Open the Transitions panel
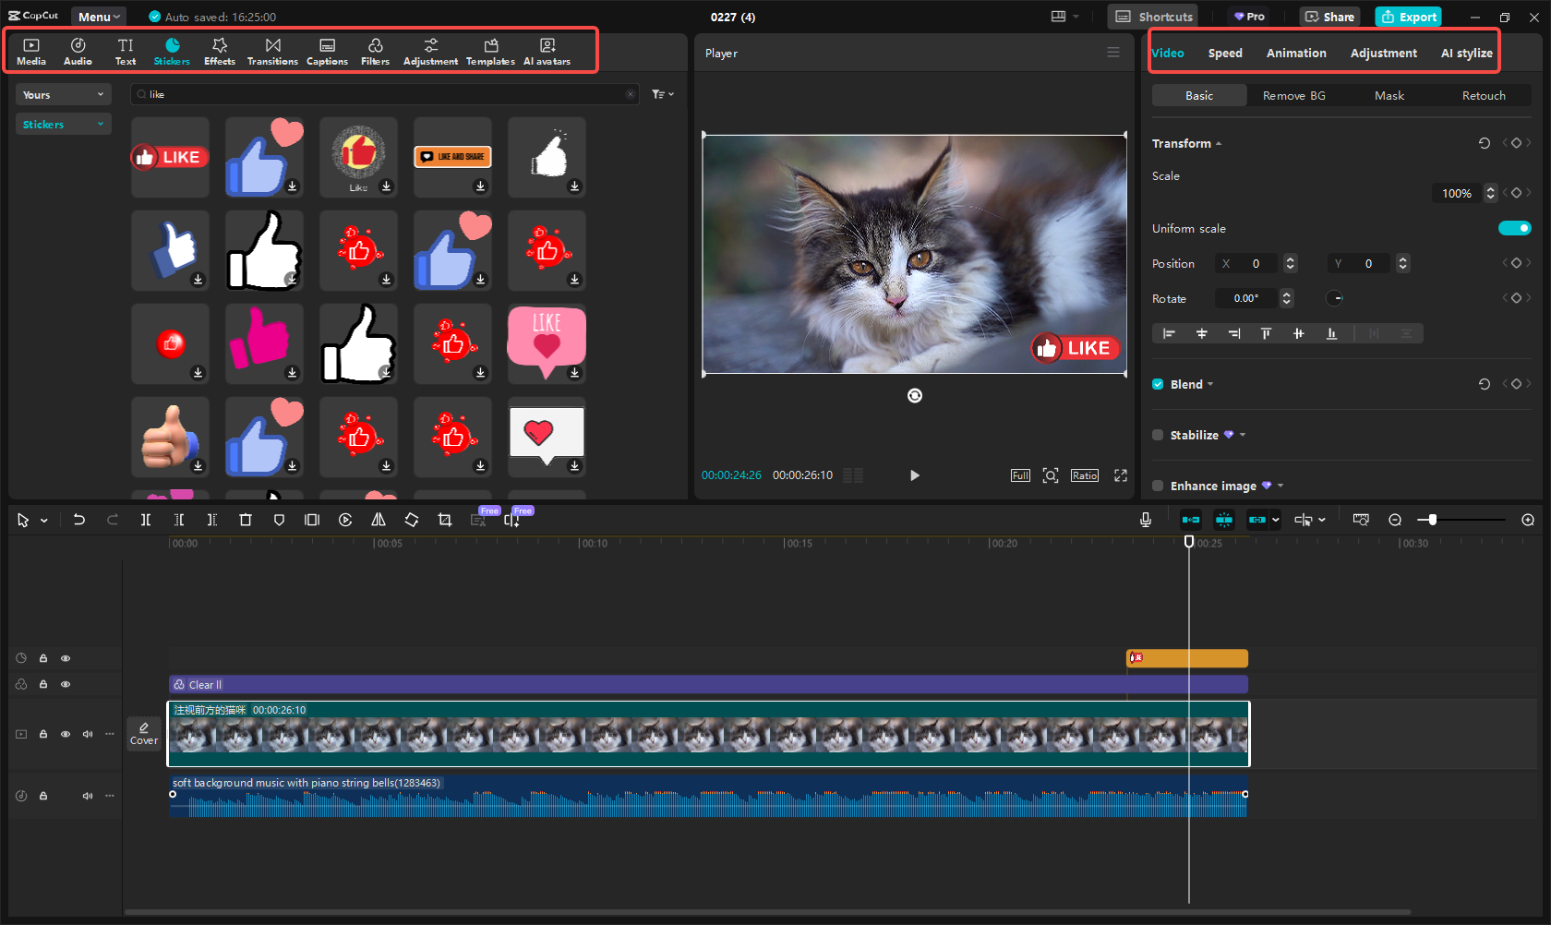The height and width of the screenshot is (925, 1551). pos(272,50)
